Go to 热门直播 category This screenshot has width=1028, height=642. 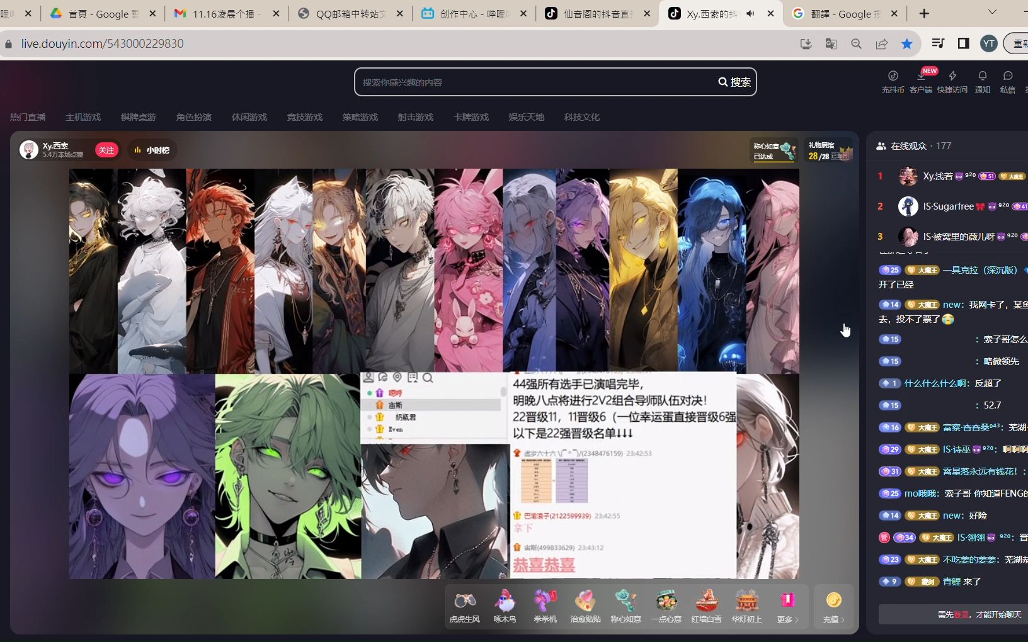[28, 117]
